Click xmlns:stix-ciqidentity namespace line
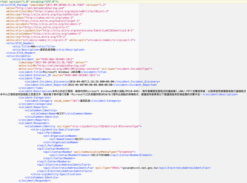 (70, 31)
